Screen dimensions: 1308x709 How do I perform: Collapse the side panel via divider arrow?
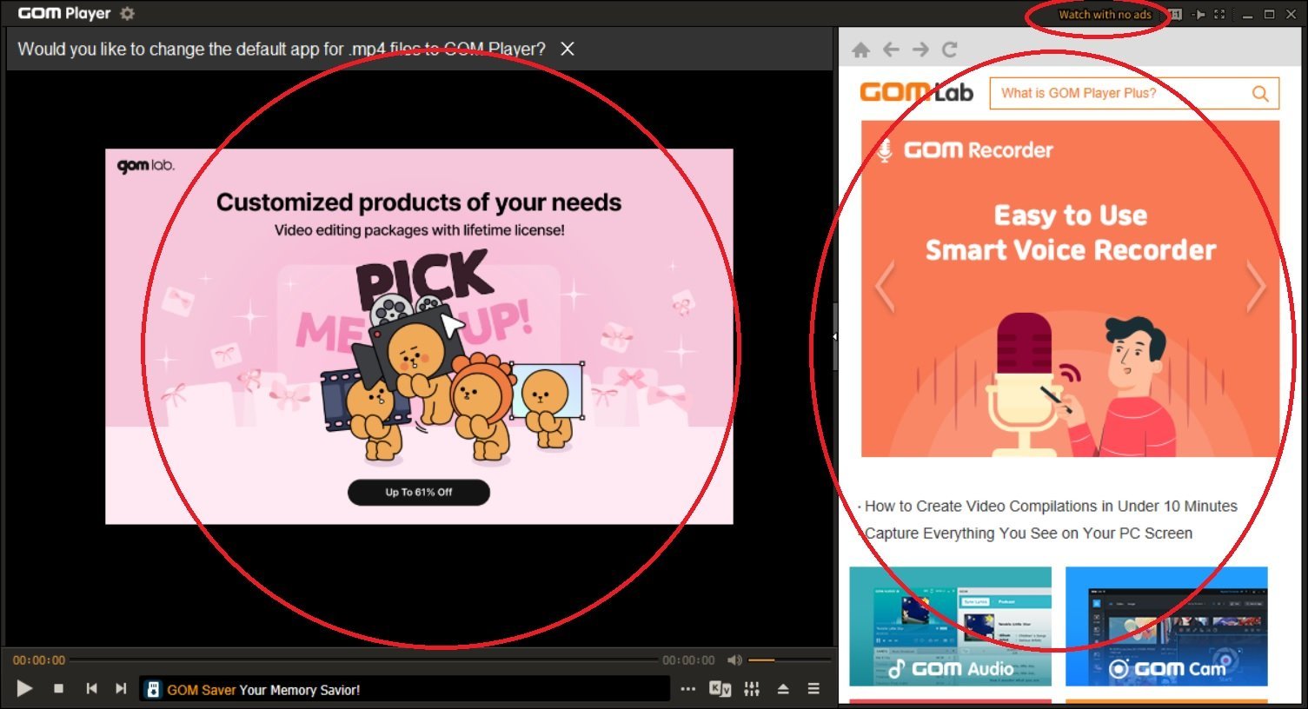[x=834, y=336]
